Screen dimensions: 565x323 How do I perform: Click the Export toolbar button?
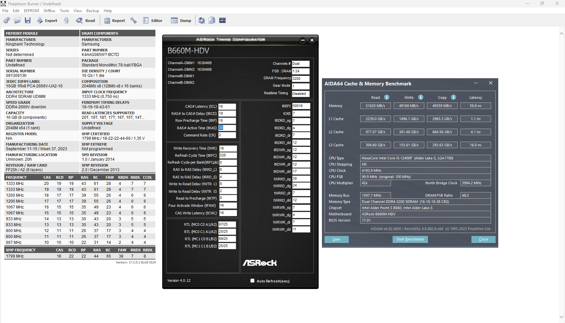click(x=47, y=21)
